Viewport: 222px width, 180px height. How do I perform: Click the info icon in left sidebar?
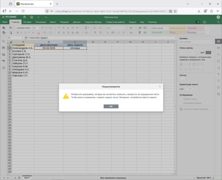(x=3, y=68)
